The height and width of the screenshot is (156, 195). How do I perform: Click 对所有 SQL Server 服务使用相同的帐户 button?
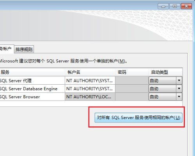click(138, 117)
